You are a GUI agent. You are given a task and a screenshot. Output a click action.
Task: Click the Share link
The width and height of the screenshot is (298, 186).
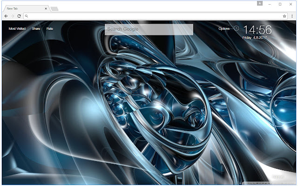(36, 29)
